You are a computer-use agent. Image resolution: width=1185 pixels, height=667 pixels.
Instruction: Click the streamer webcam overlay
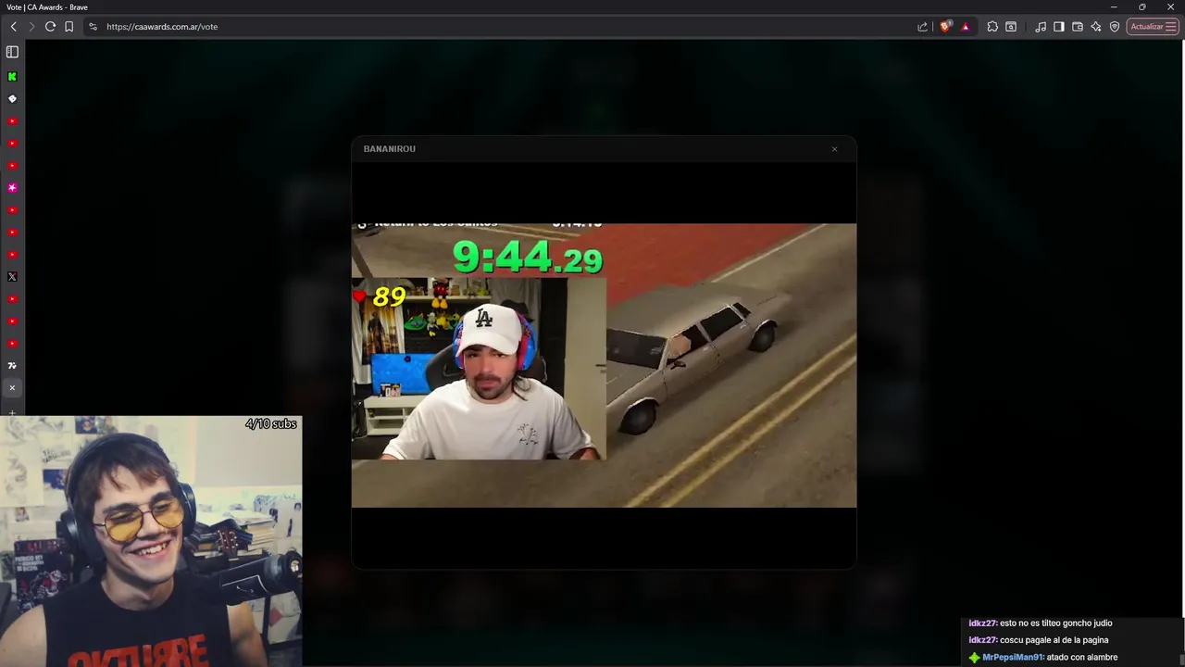click(x=151, y=541)
